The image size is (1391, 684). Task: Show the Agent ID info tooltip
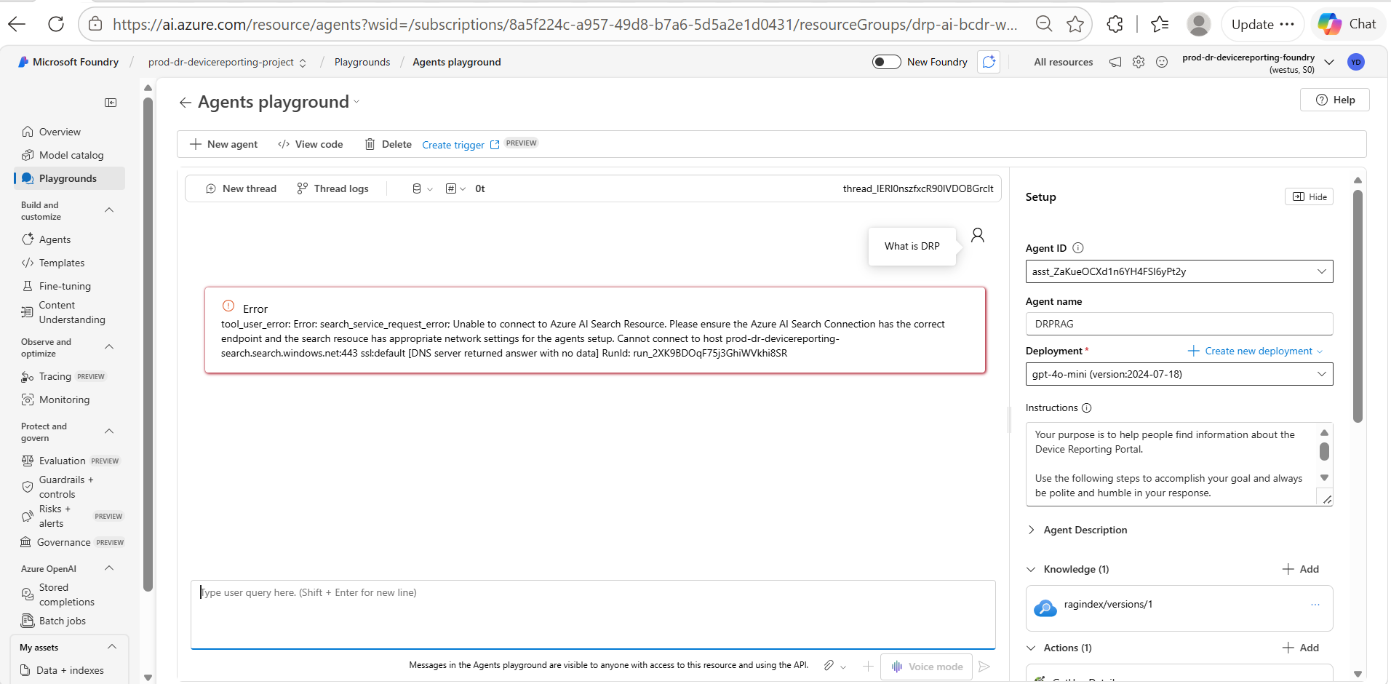click(x=1078, y=248)
